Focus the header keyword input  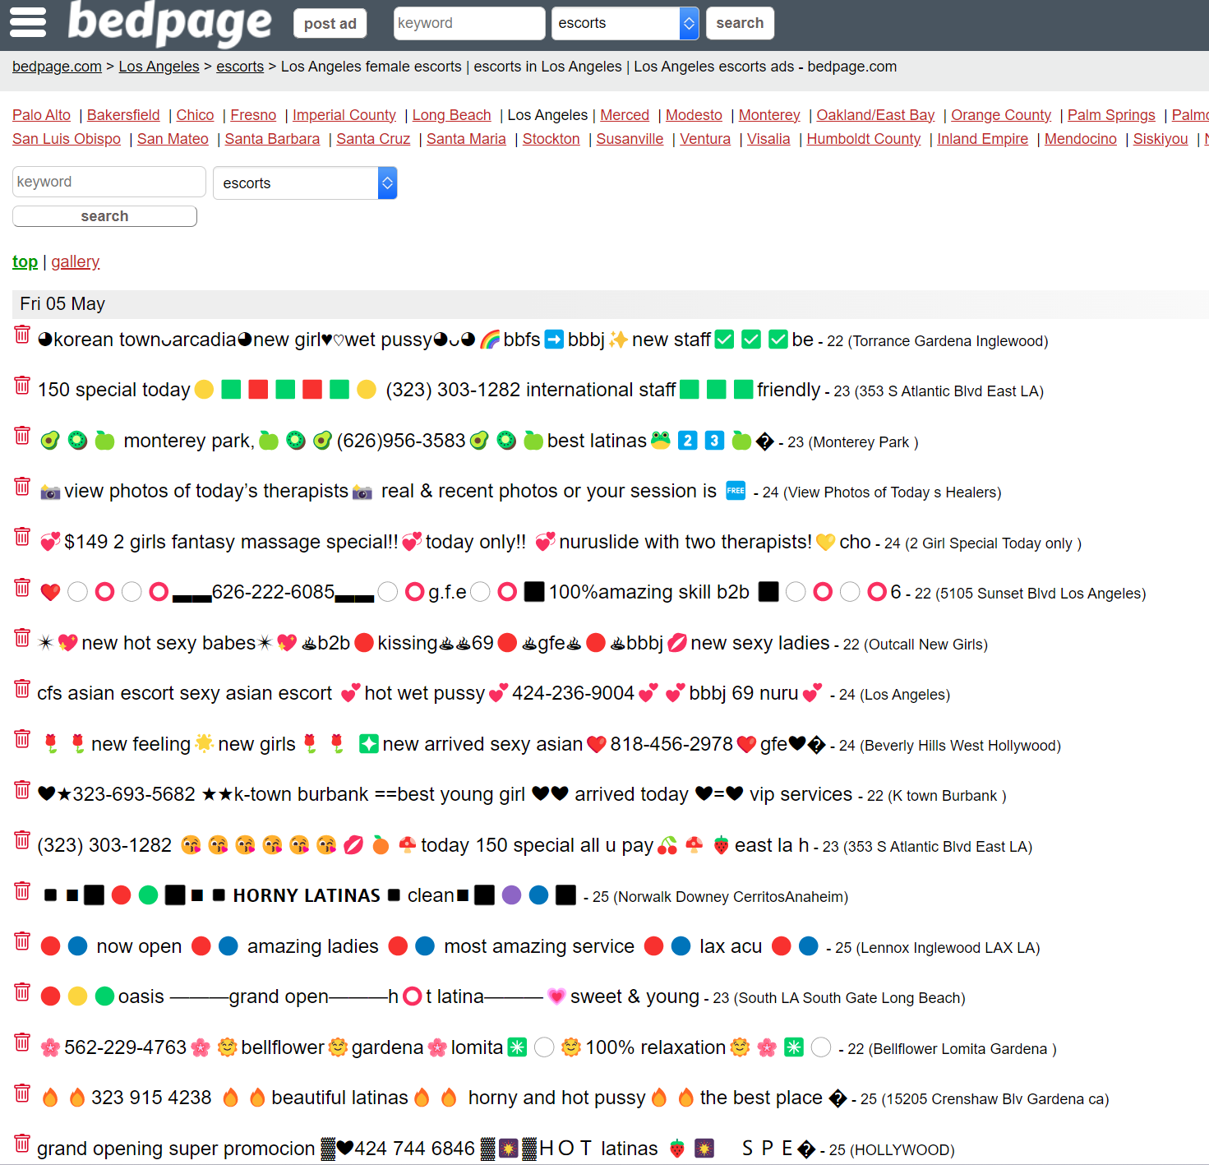pyautogui.click(x=469, y=23)
